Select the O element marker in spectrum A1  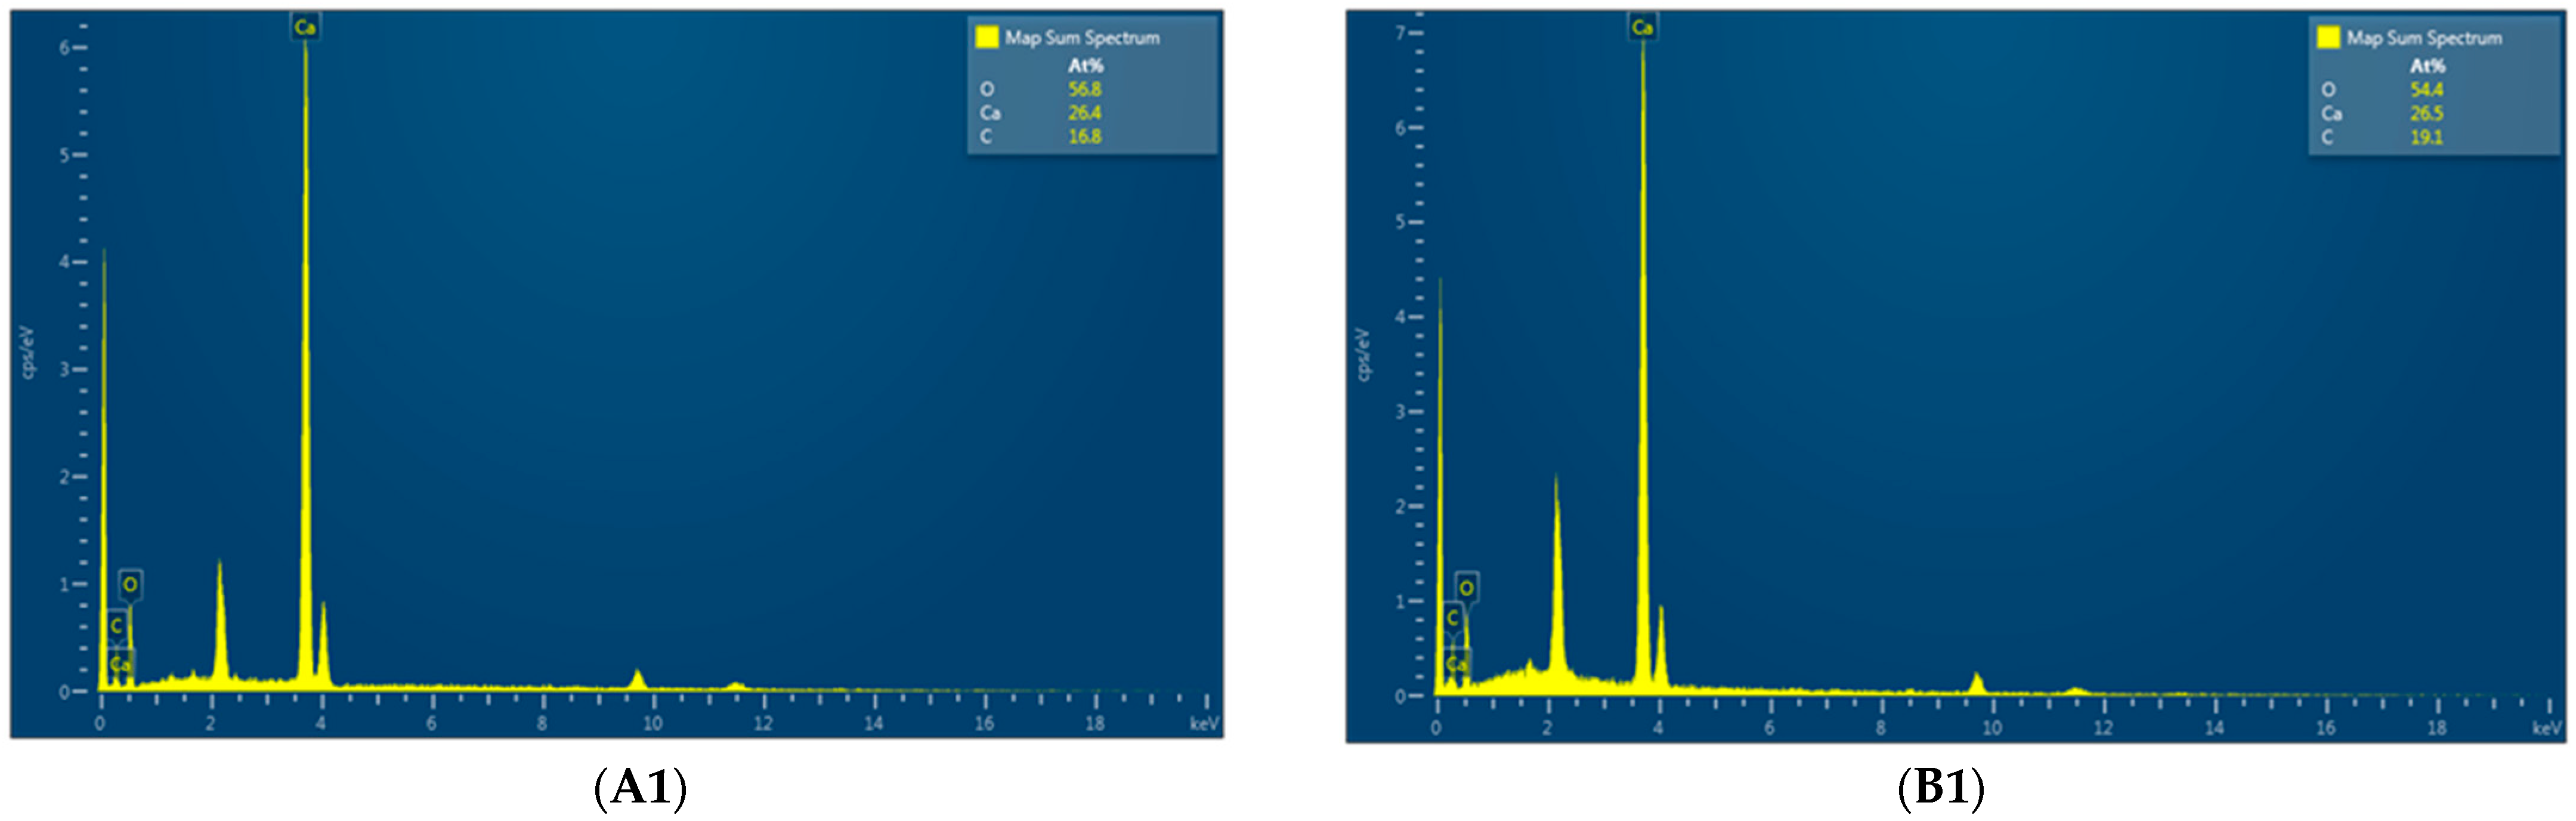(130, 584)
